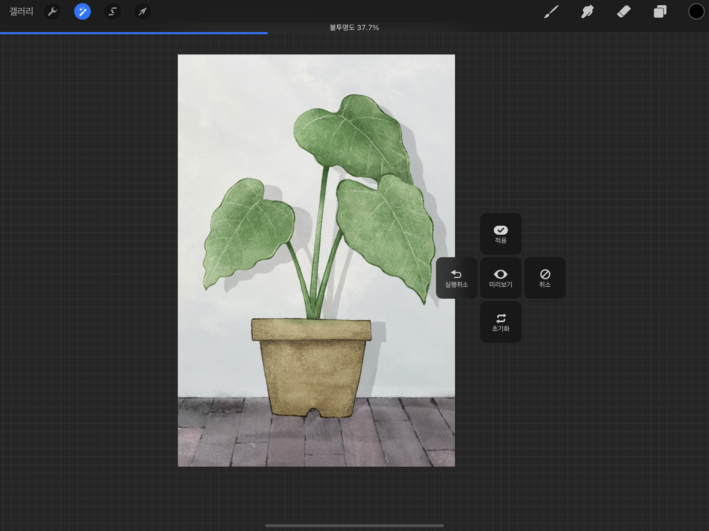This screenshot has height=531, width=709.
Task: Activate the Transform arrow tool
Action: click(x=142, y=12)
